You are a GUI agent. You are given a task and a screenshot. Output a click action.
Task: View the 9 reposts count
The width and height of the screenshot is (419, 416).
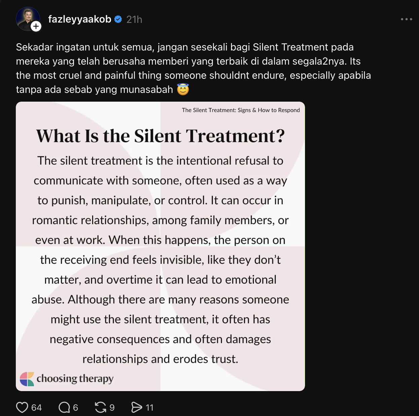(112, 408)
